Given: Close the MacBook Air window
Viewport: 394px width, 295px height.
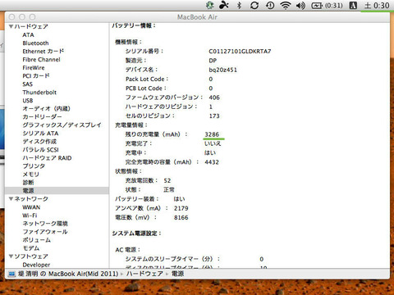Looking at the screenshot, I should tap(11, 17).
